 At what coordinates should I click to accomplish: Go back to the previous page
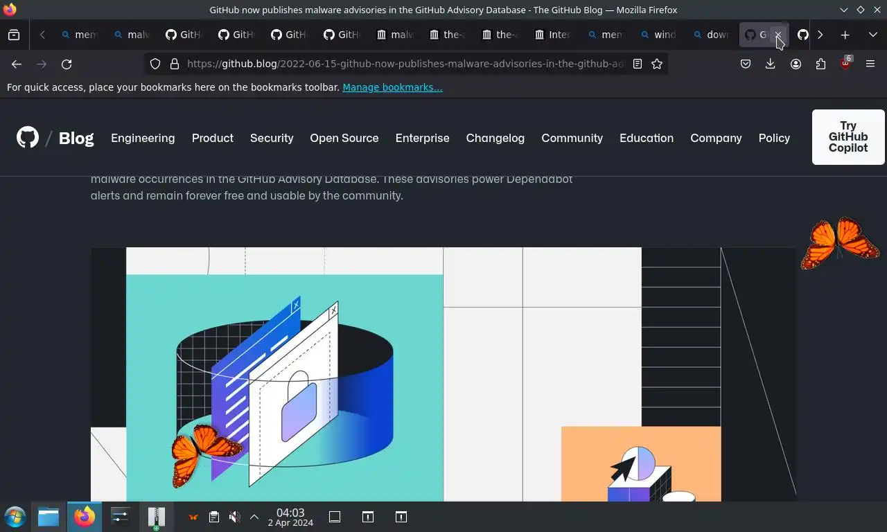17,64
